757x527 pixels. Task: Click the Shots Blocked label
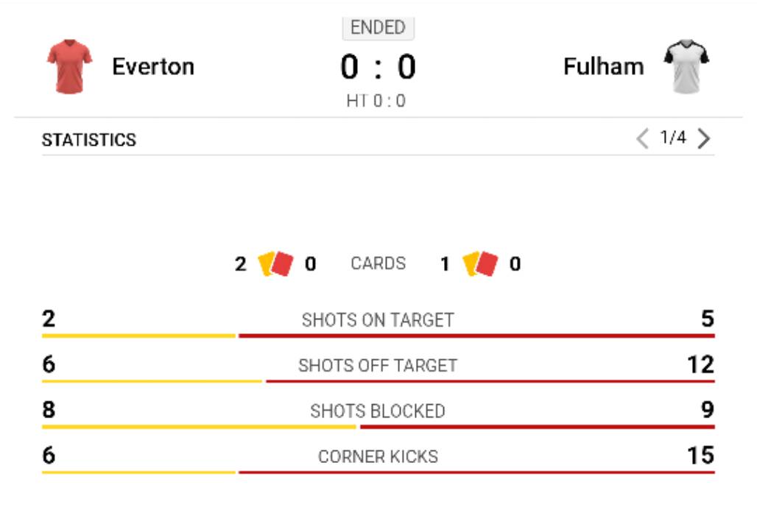click(378, 411)
